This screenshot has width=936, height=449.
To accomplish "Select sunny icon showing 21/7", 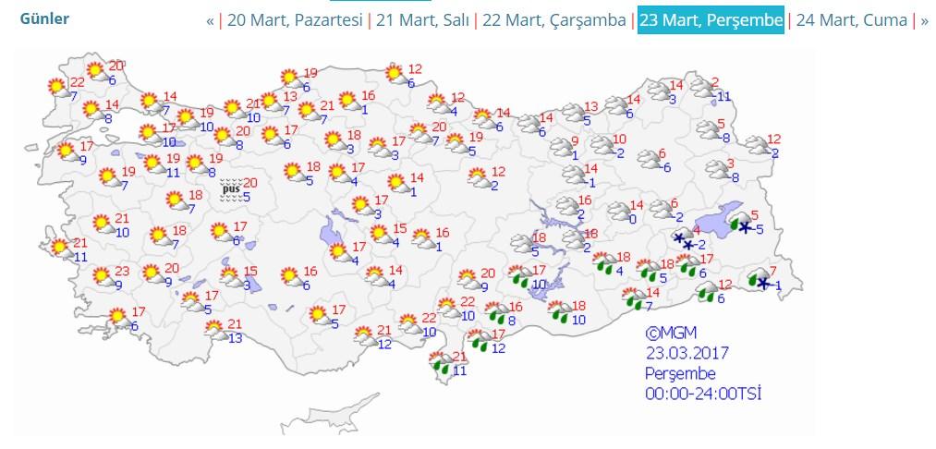I will (x=310, y=112).
